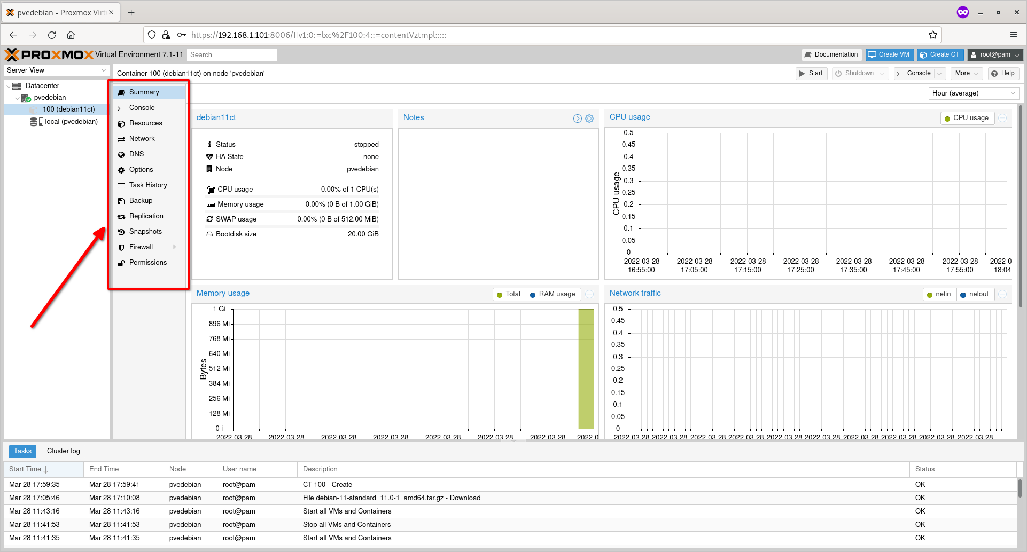Toggle the CPU usage legend series
Screen dimensions: 1027x552
[x=967, y=118]
